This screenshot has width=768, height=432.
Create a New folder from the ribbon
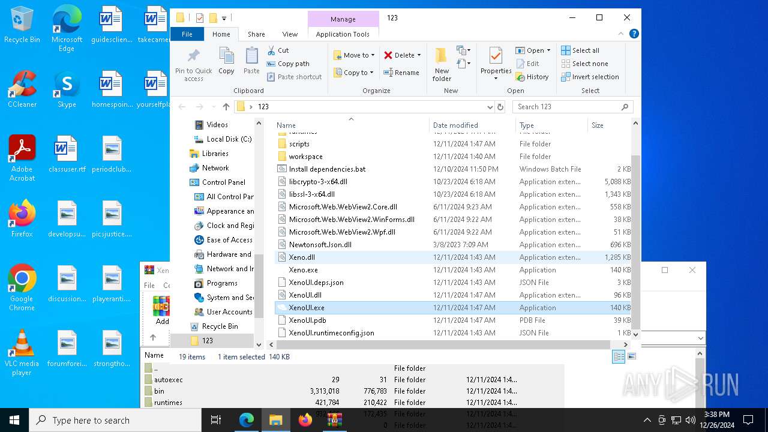(442, 65)
